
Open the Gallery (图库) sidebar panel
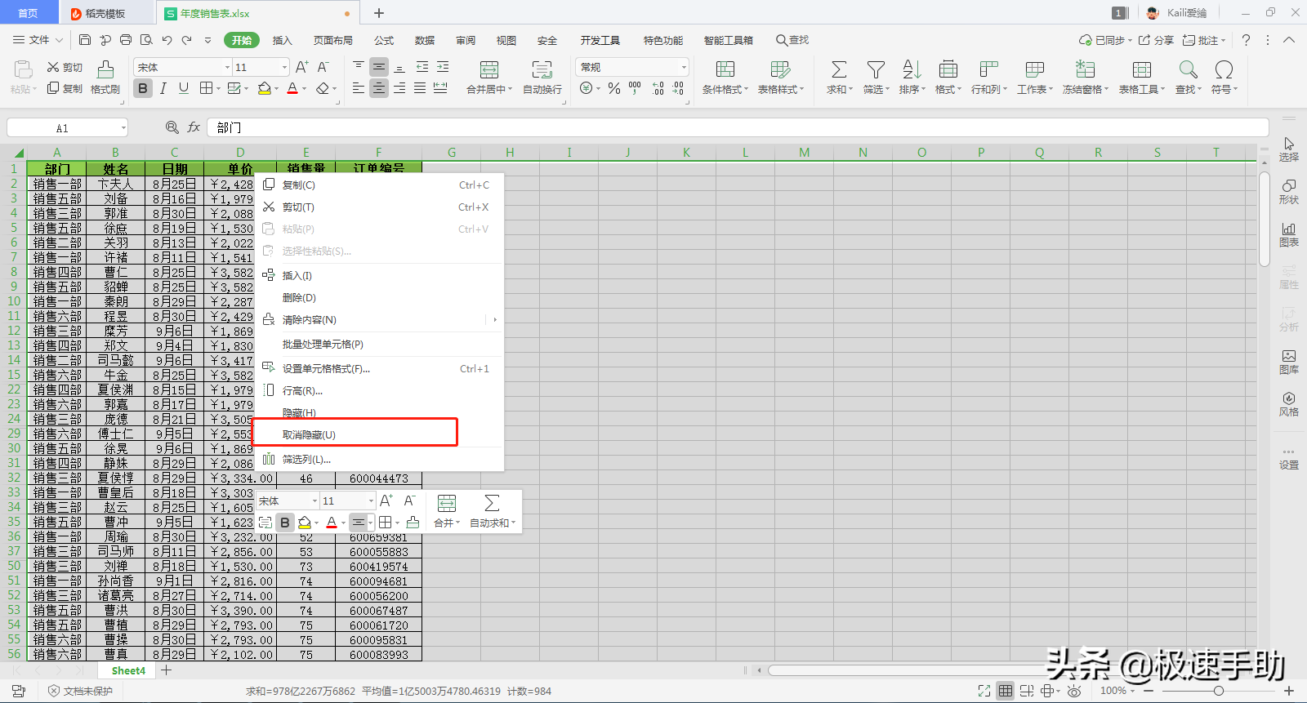pos(1288,362)
